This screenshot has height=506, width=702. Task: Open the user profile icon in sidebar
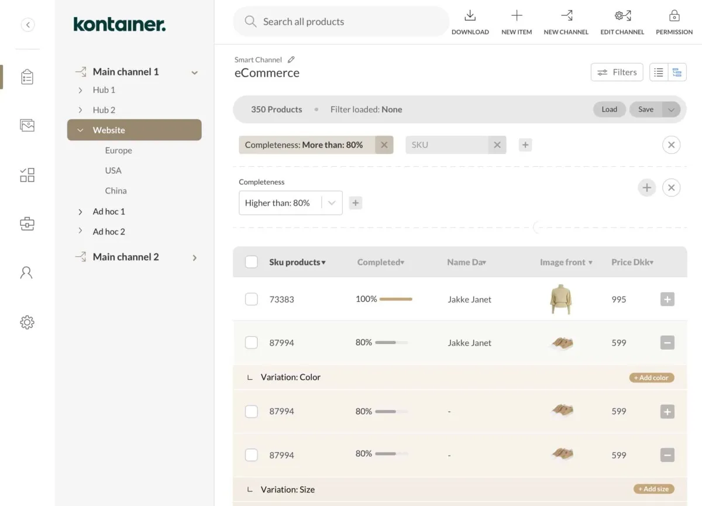click(x=26, y=273)
